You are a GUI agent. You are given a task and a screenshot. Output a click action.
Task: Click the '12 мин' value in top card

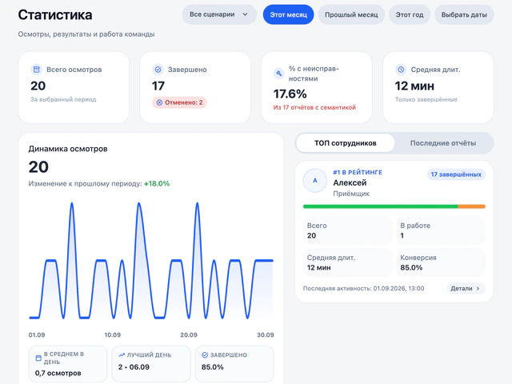tap(414, 86)
